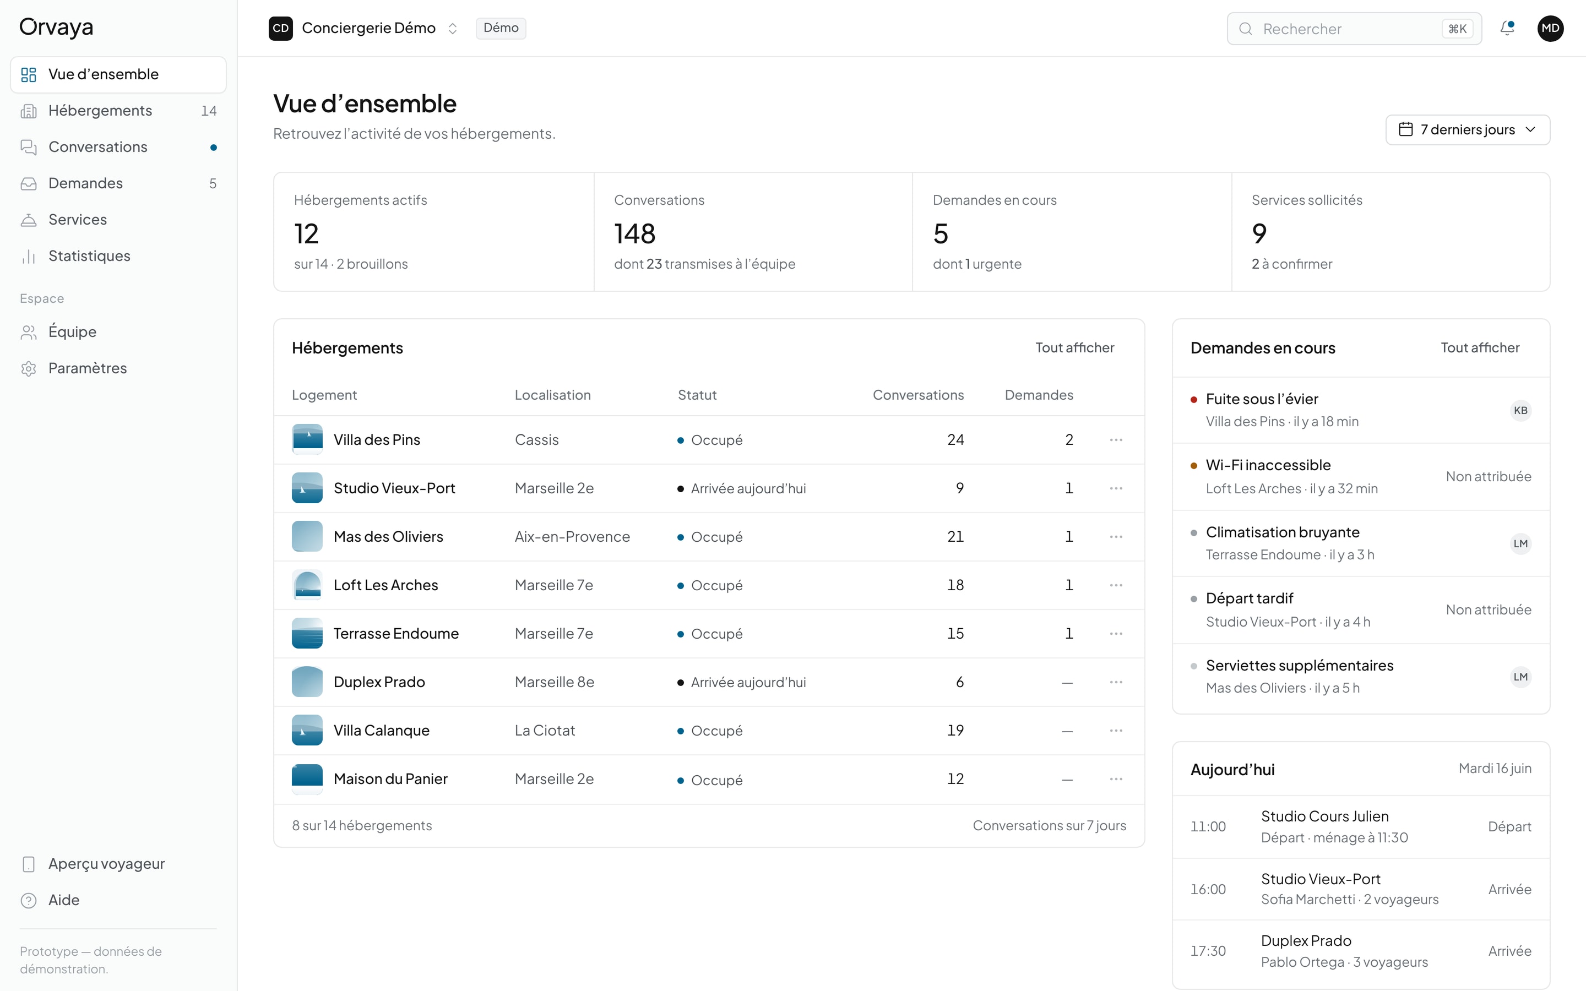Click the LM badge on Serviettes supplémentaires
The height and width of the screenshot is (991, 1586).
1520,677
